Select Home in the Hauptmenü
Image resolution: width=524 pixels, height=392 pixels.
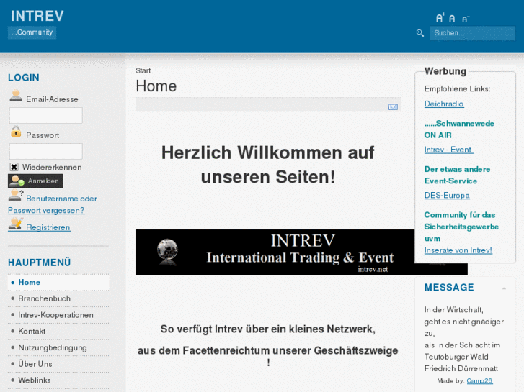(x=58, y=282)
